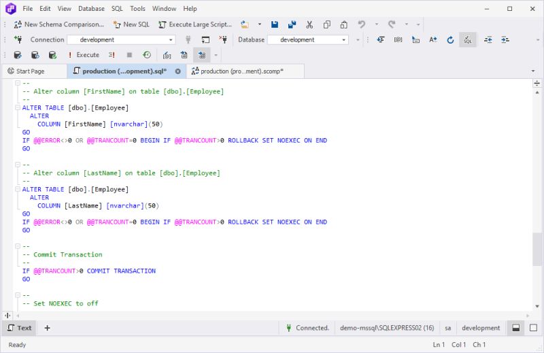This screenshot has width=544, height=353.
Task: Click the database refresh icon
Action: click(x=35, y=55)
